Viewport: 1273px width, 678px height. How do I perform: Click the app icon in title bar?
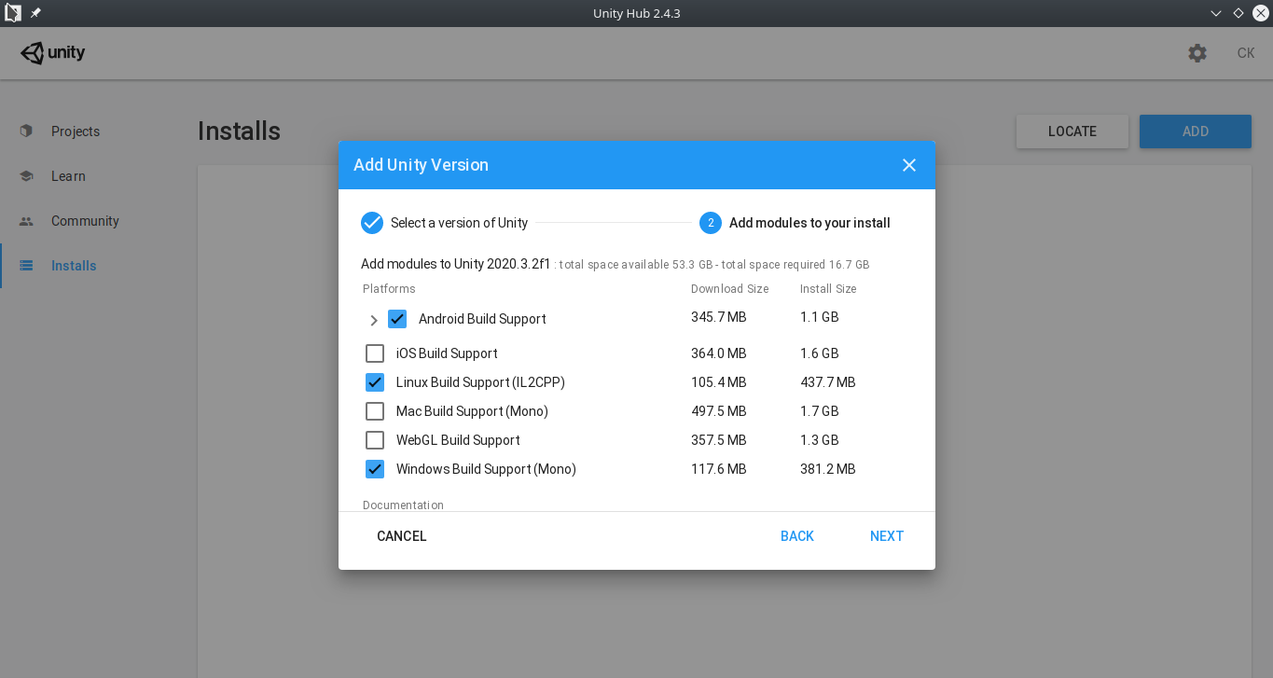(13, 13)
